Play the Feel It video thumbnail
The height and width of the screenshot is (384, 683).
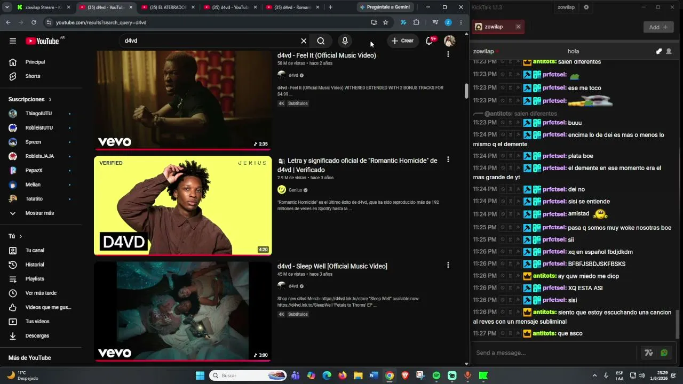click(x=183, y=100)
